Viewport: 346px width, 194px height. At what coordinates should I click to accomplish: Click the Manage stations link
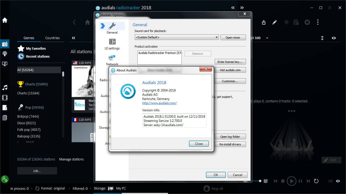coord(71,159)
